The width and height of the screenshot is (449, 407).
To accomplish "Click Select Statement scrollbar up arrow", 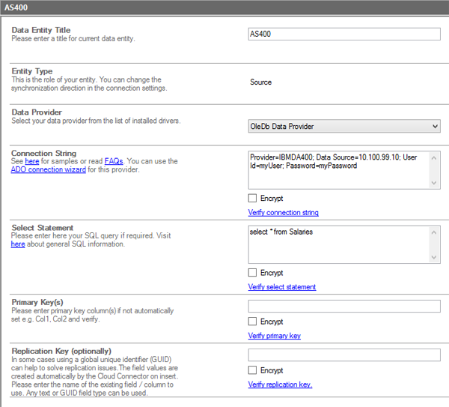I will click(435, 232).
